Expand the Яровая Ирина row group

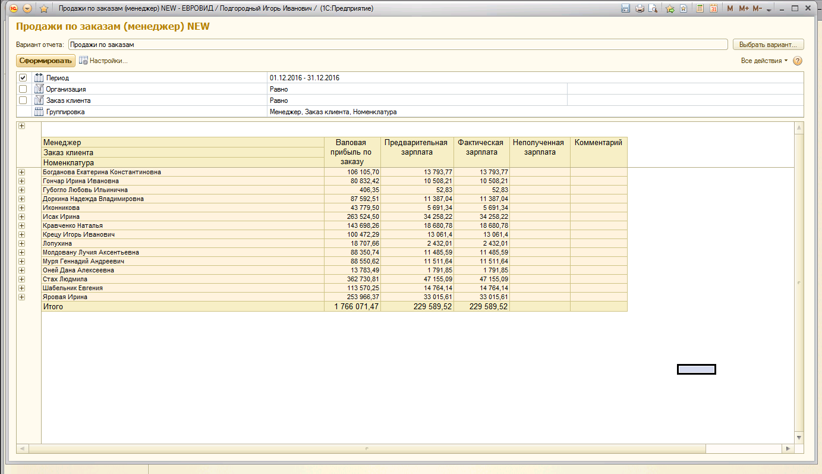point(22,297)
